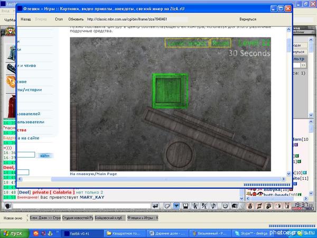Click the orange quick launch icon near Start
This screenshot has height=238, width=317.
tap(36, 233)
